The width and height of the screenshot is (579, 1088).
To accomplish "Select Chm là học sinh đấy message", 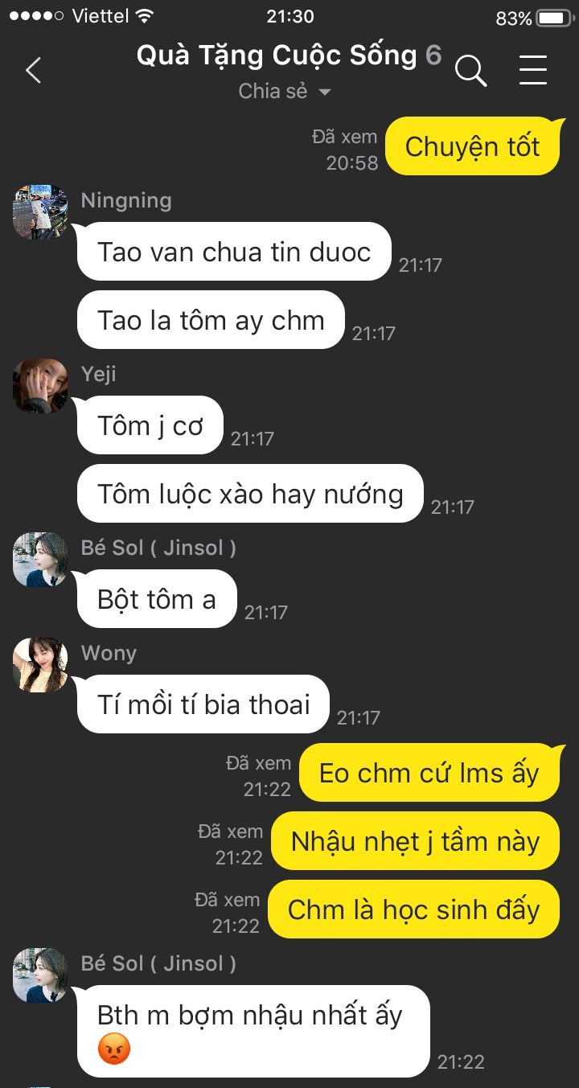I will tap(413, 909).
